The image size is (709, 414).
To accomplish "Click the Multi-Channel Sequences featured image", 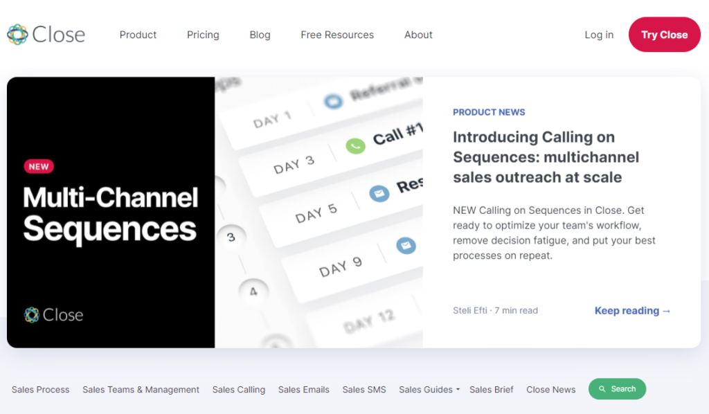I will click(x=215, y=213).
